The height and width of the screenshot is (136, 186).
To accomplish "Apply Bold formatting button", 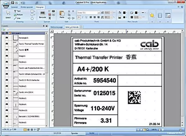I will [79, 17].
